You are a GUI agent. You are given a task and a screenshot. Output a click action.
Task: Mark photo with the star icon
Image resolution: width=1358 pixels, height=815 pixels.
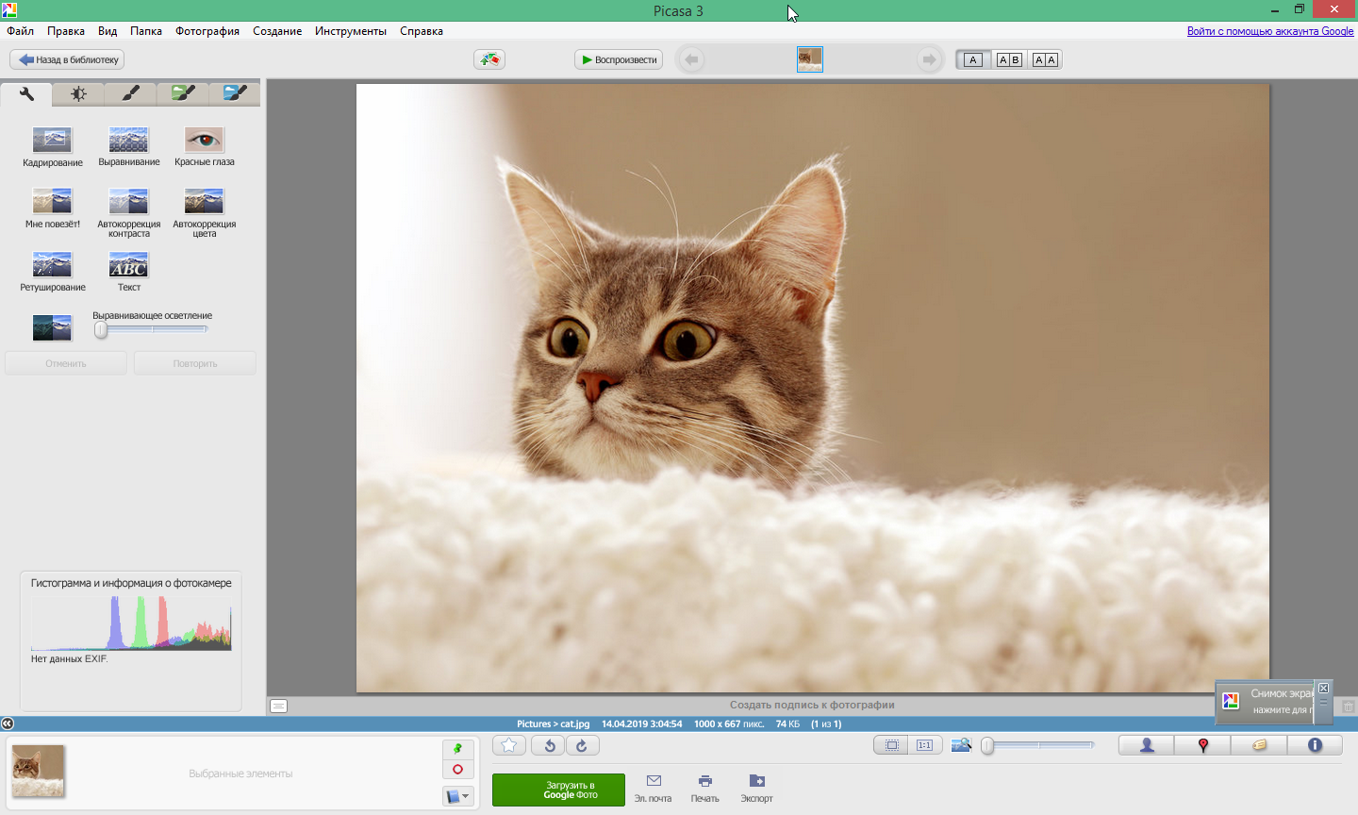[509, 746]
